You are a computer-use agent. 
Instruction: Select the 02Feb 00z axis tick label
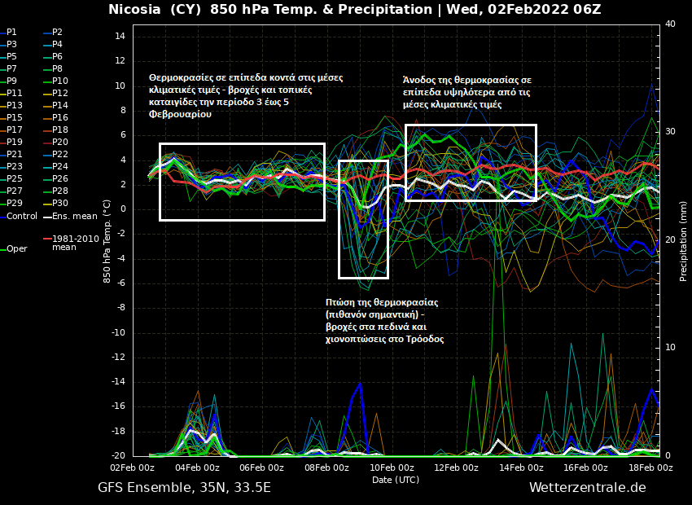coord(132,468)
